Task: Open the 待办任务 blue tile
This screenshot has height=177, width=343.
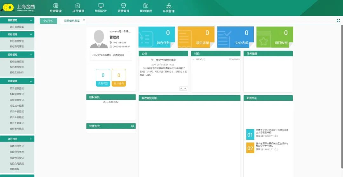Action: (157, 37)
